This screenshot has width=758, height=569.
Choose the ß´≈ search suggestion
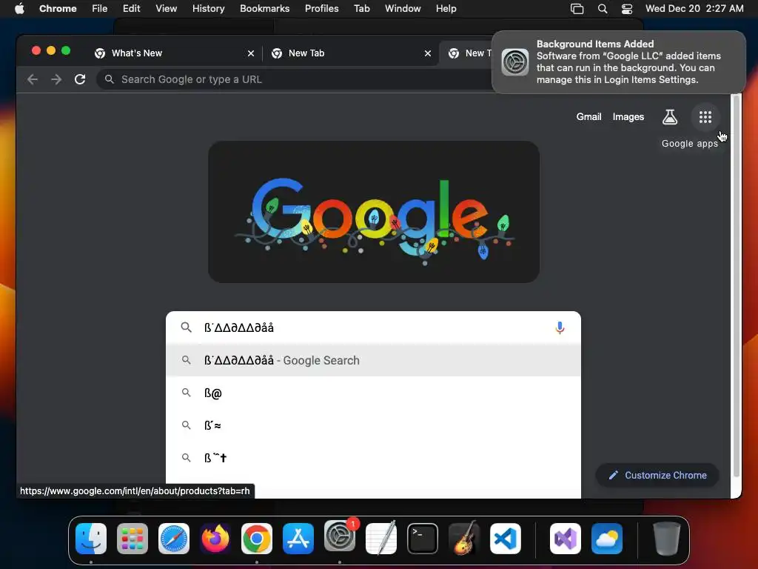click(373, 425)
